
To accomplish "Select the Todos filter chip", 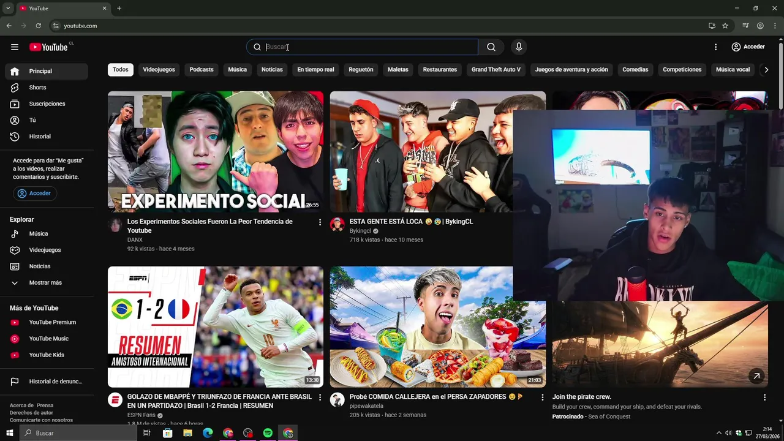I will coord(121,70).
